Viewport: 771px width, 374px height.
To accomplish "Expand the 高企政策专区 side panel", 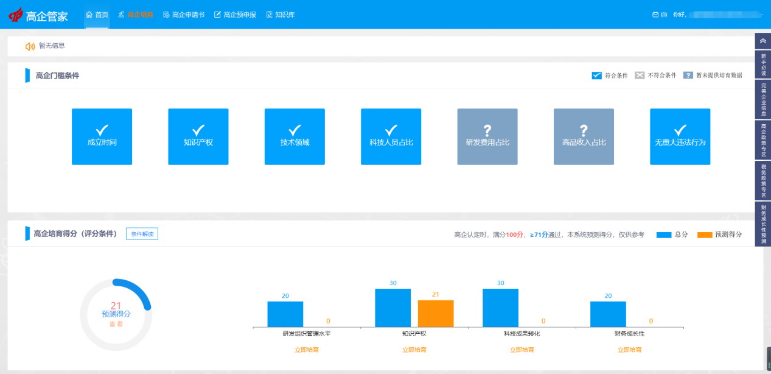I will 762,139.
